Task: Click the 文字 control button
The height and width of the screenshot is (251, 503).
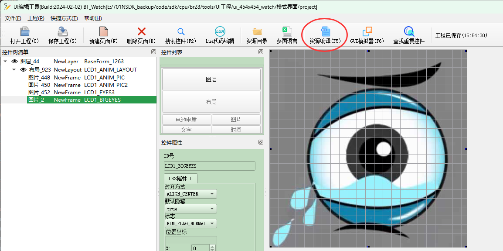Action: (x=187, y=130)
